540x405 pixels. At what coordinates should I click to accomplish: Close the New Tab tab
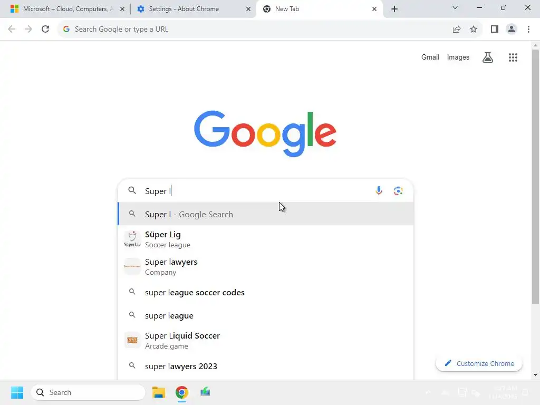(x=374, y=9)
